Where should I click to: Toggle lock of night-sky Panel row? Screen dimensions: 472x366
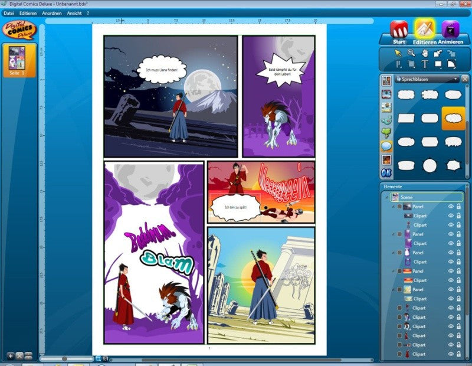[458, 207]
